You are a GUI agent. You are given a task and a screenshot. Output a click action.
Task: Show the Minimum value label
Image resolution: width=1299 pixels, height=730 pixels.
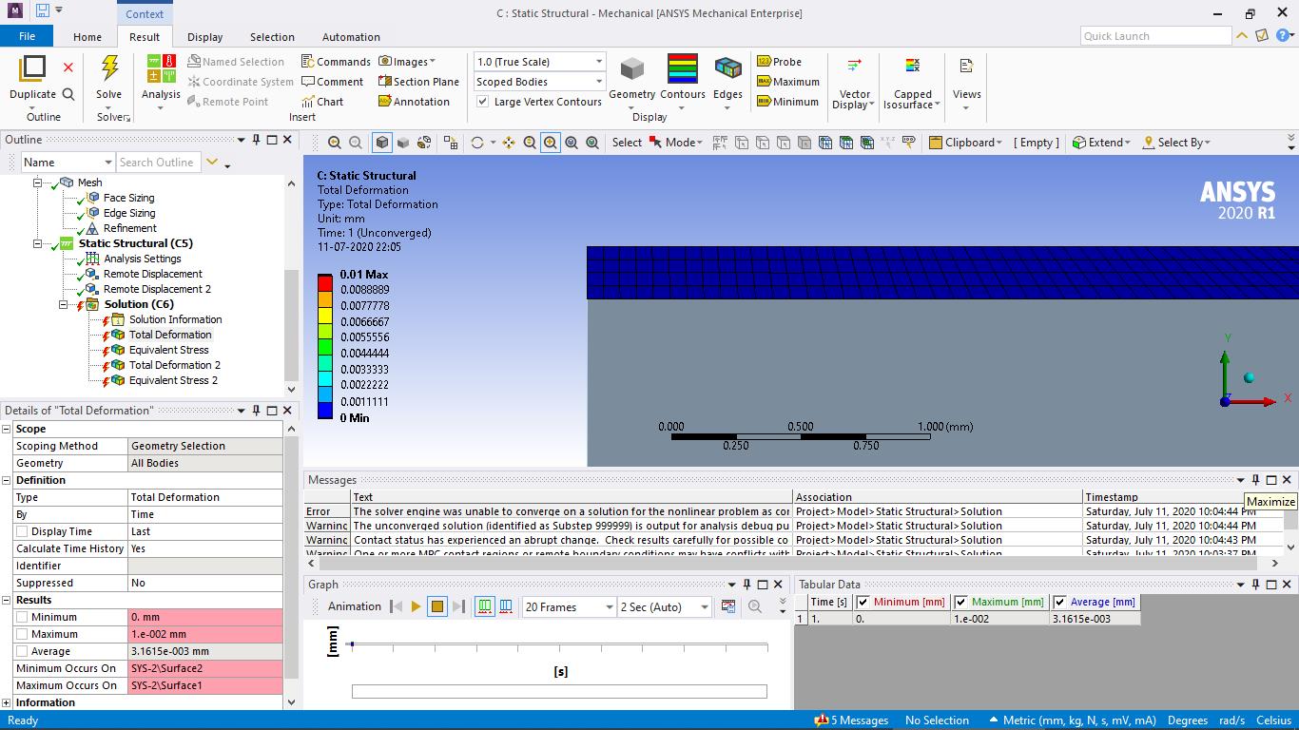tap(787, 102)
